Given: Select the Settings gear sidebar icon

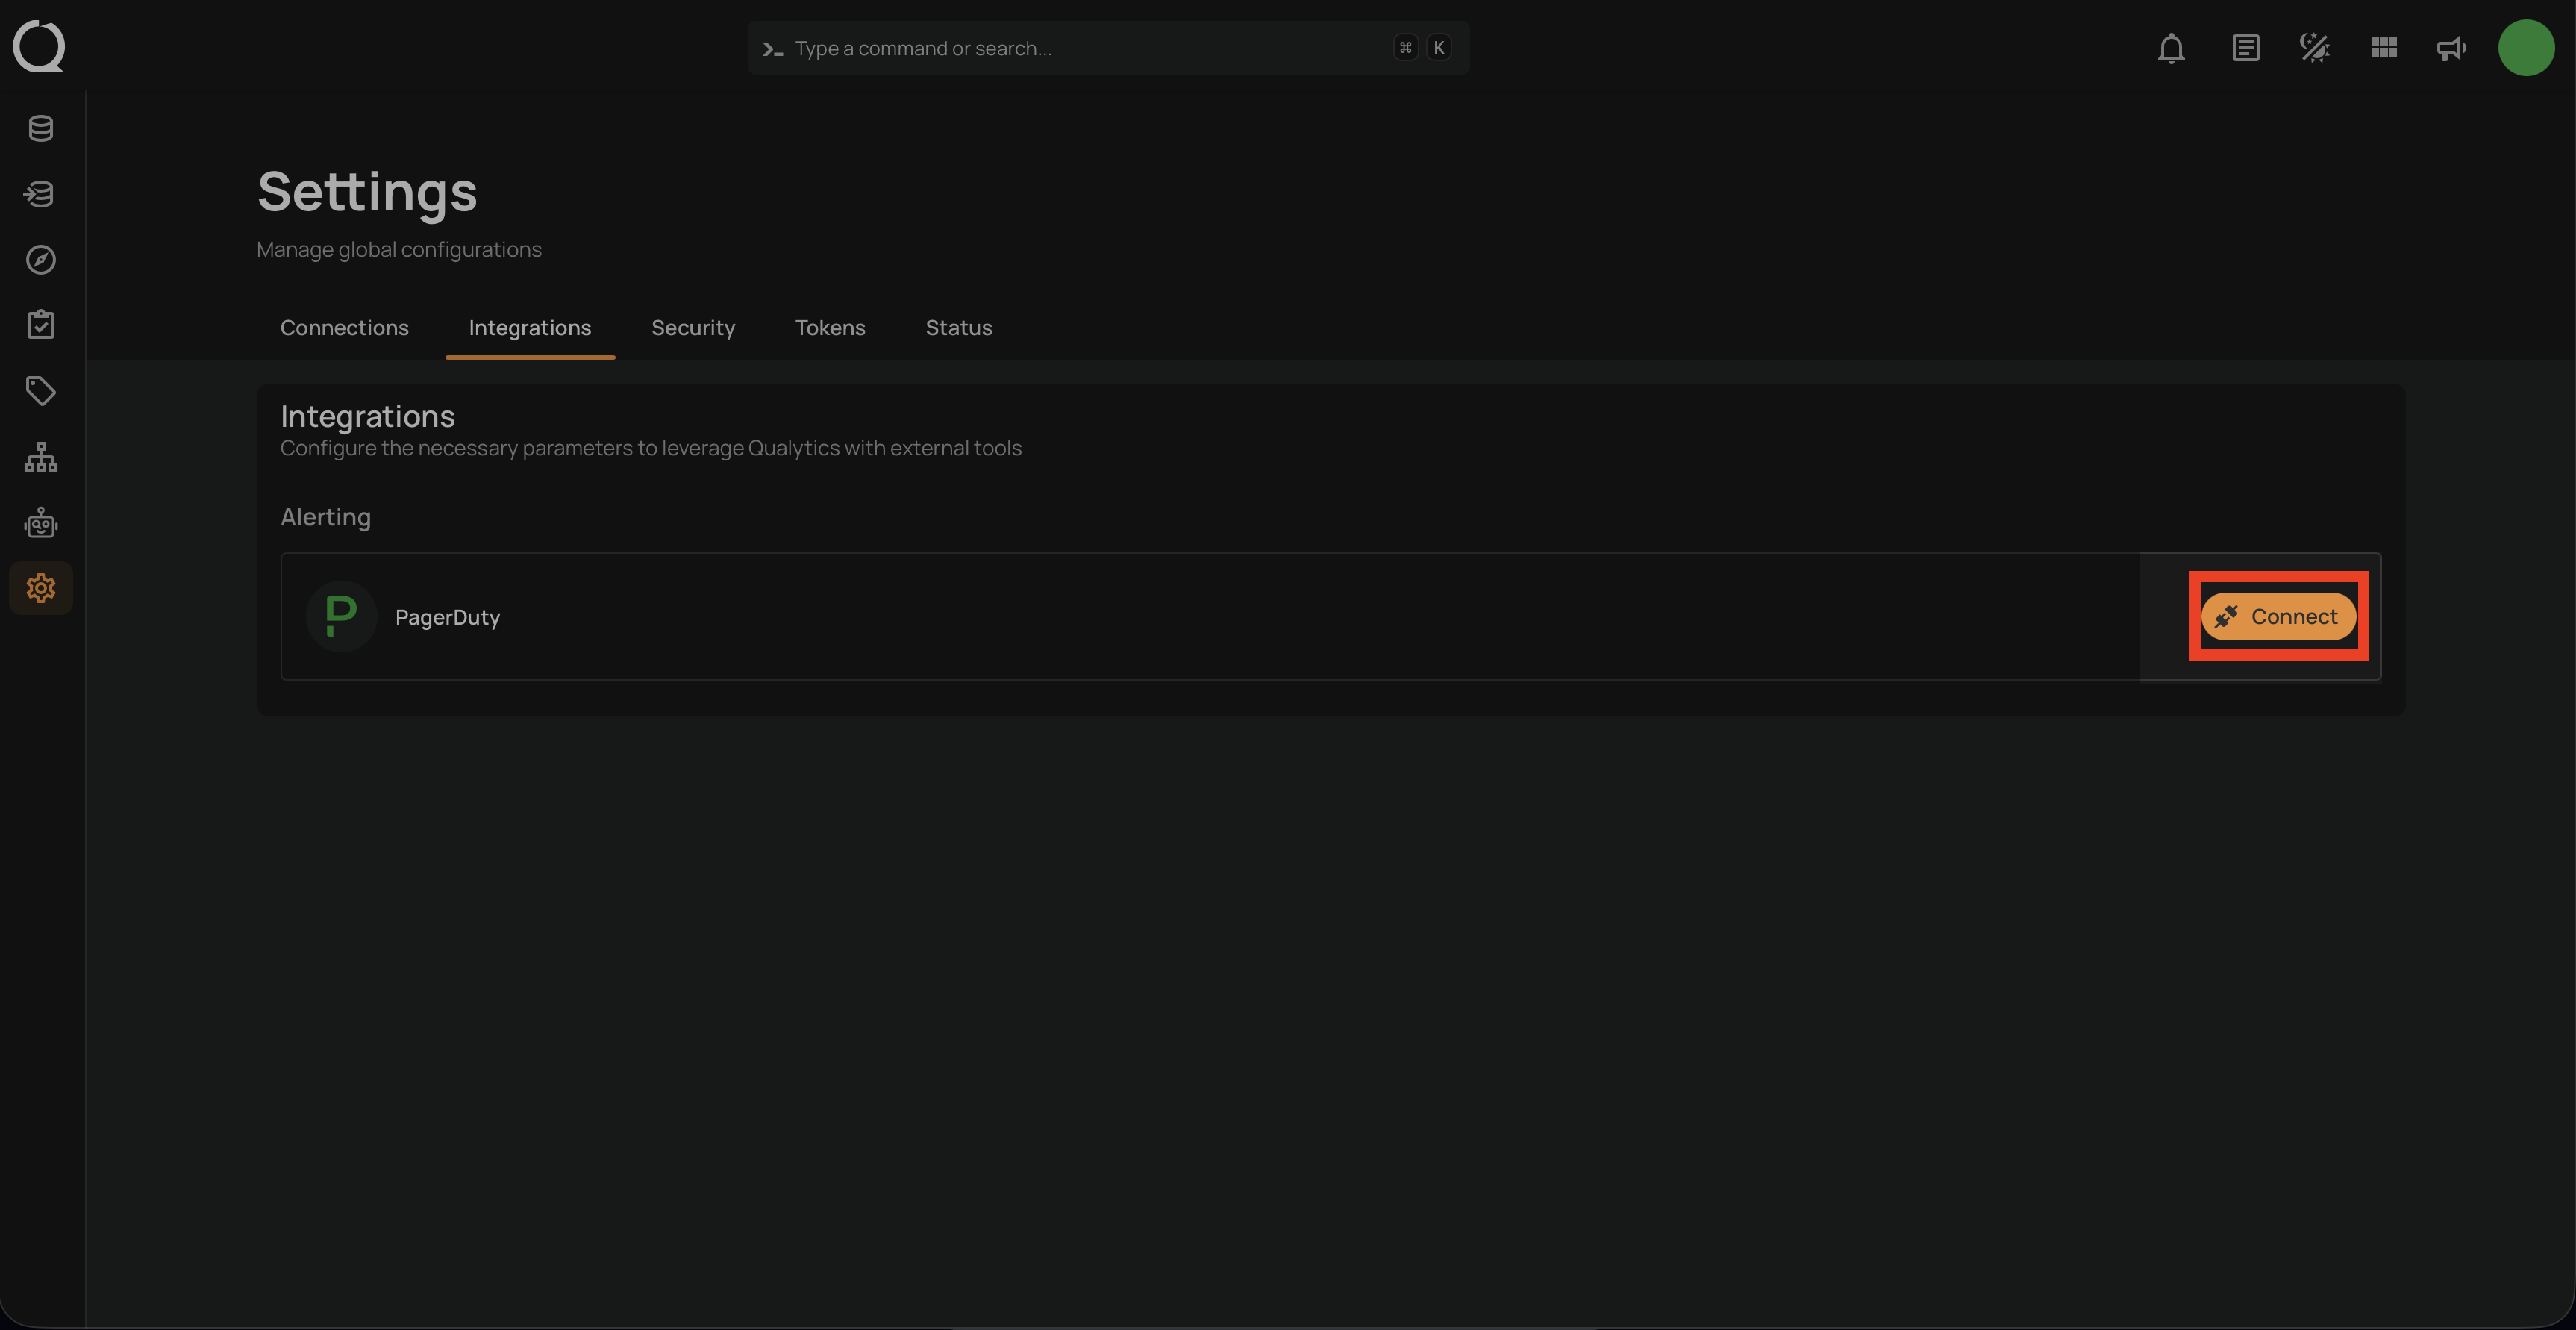Looking at the screenshot, I should click(41, 588).
